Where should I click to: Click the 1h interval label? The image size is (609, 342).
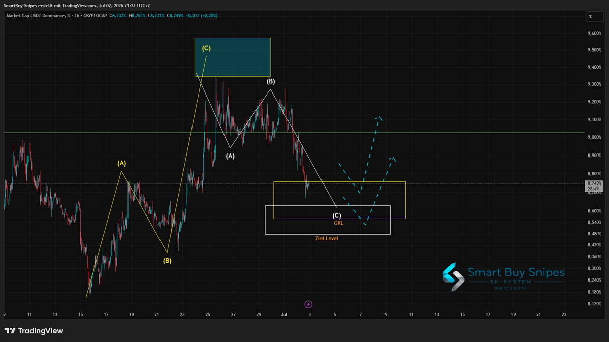[x=77, y=16]
